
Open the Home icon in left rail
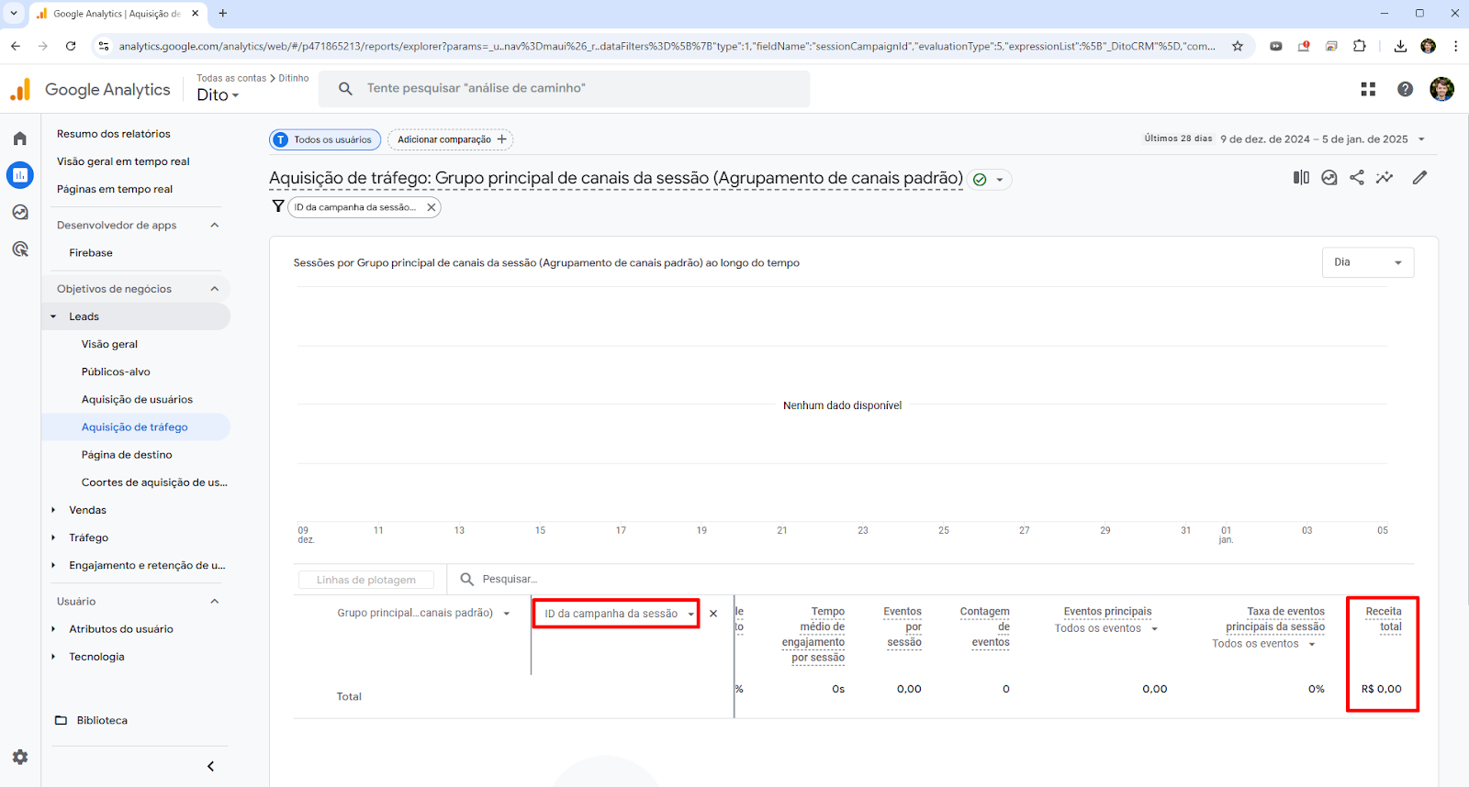tap(20, 139)
